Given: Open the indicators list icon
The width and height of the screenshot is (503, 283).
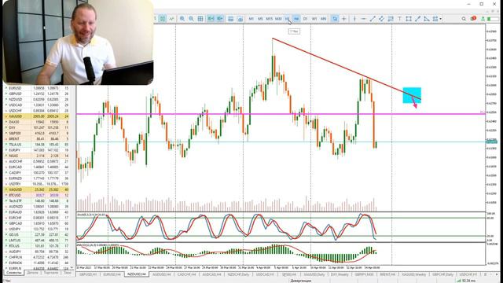Looking at the screenshot, I should coord(230,19).
